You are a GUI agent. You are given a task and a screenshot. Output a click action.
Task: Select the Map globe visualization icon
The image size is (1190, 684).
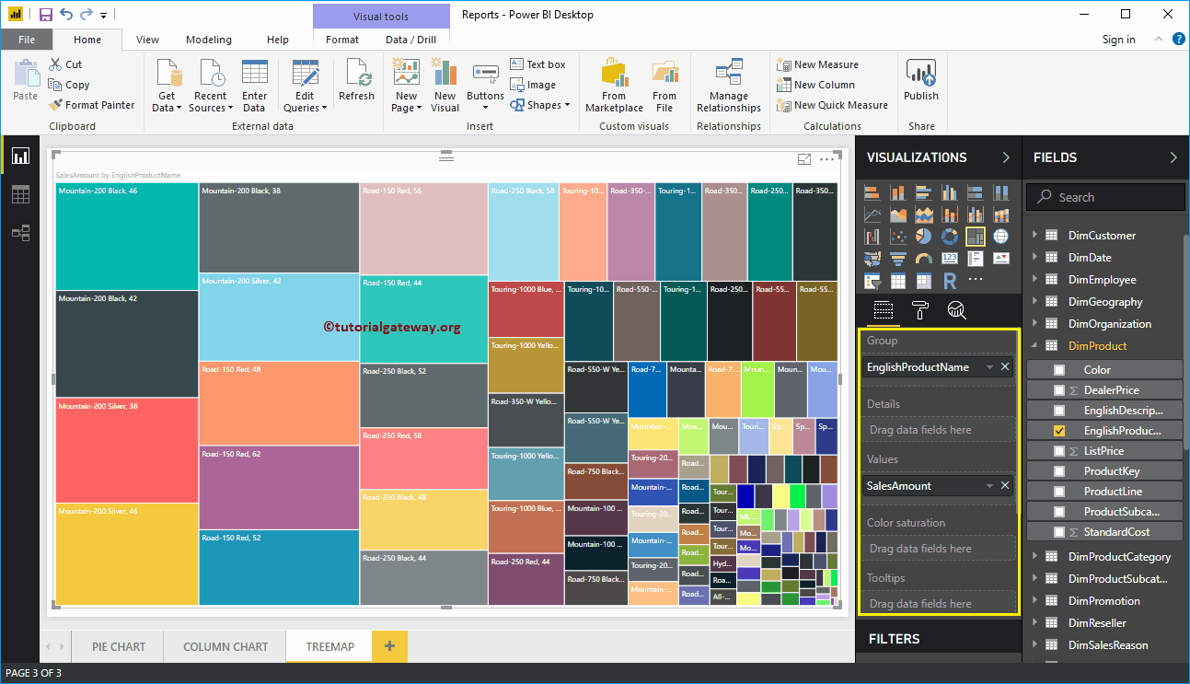point(1001,237)
